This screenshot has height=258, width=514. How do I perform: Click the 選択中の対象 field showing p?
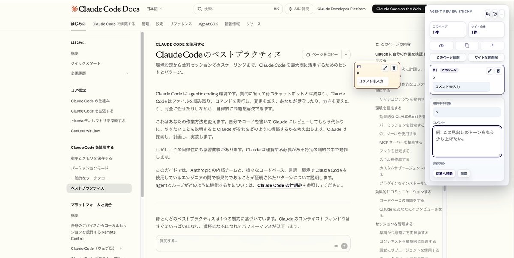pyautogui.click(x=467, y=112)
